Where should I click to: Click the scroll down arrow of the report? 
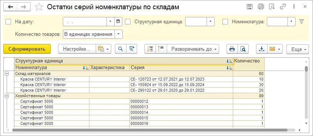(x=306, y=123)
